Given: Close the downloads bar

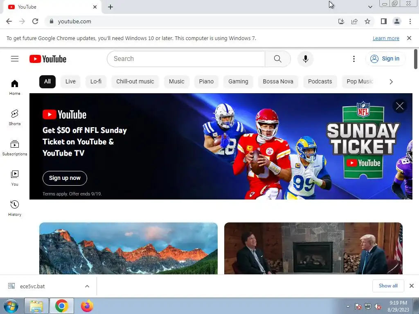Looking at the screenshot, I should (412, 286).
